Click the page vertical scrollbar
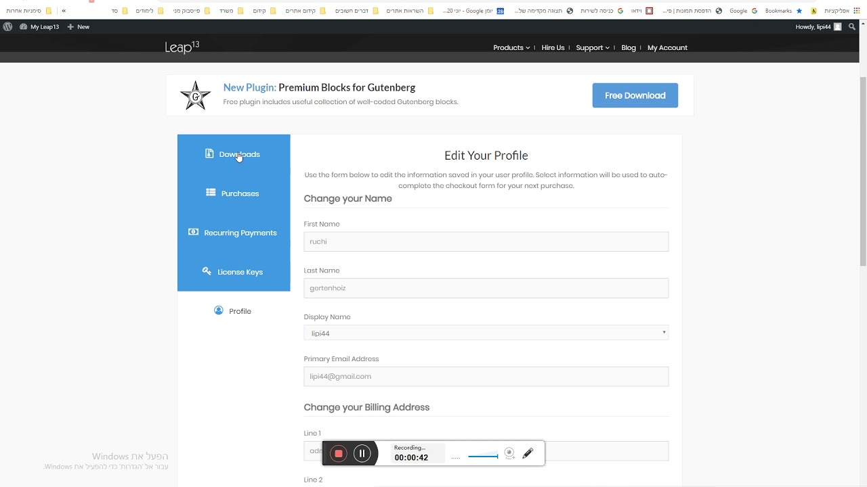 point(863,172)
